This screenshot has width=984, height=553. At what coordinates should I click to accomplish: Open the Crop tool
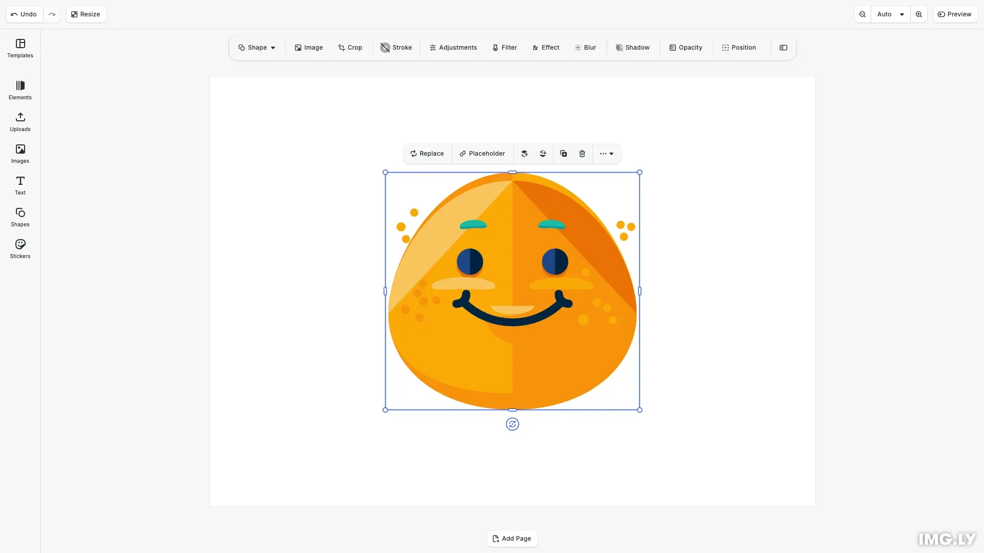coord(350,47)
